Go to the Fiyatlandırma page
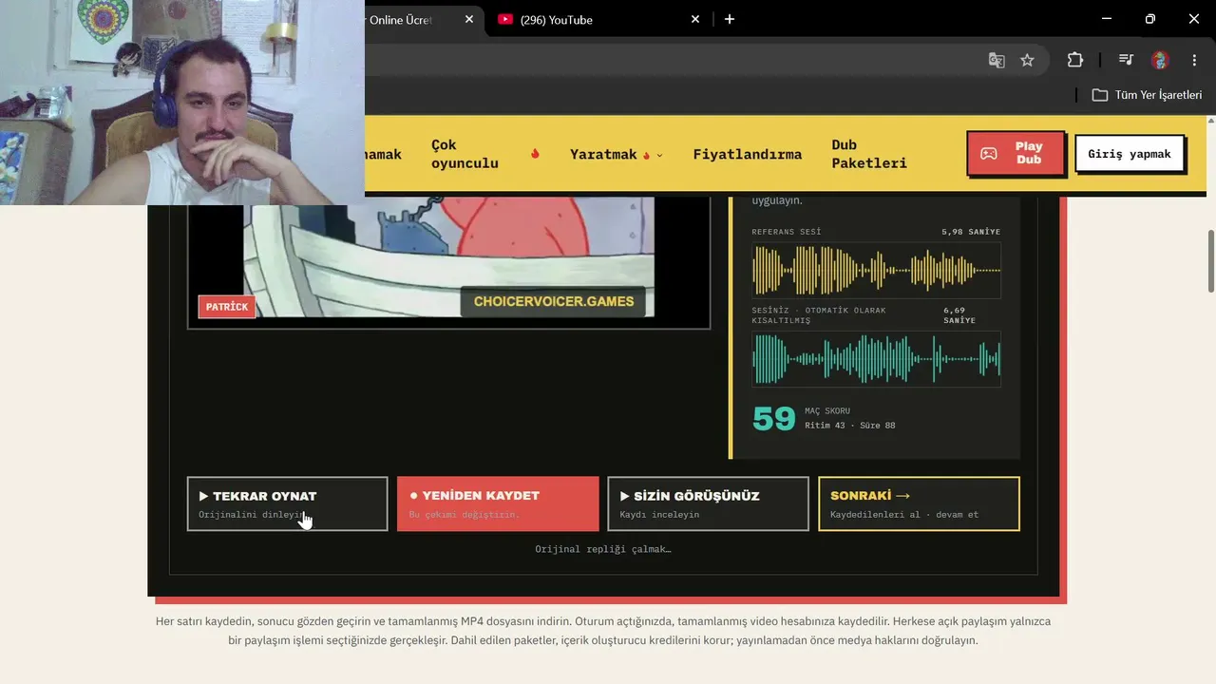 [x=748, y=154]
